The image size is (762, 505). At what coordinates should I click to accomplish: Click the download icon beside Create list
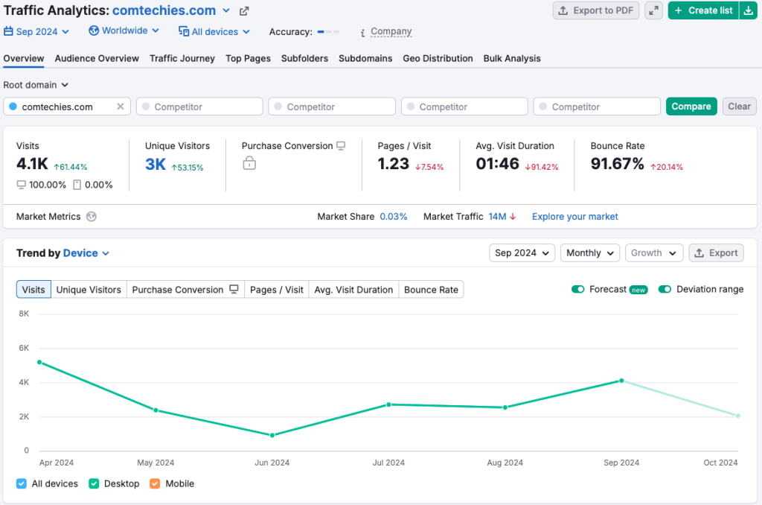(749, 10)
